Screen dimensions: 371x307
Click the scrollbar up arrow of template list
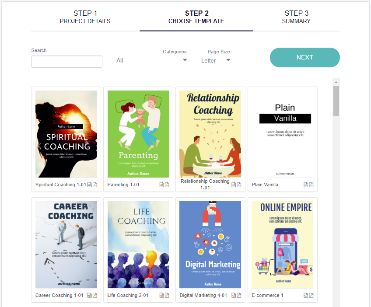pyautogui.click(x=336, y=82)
